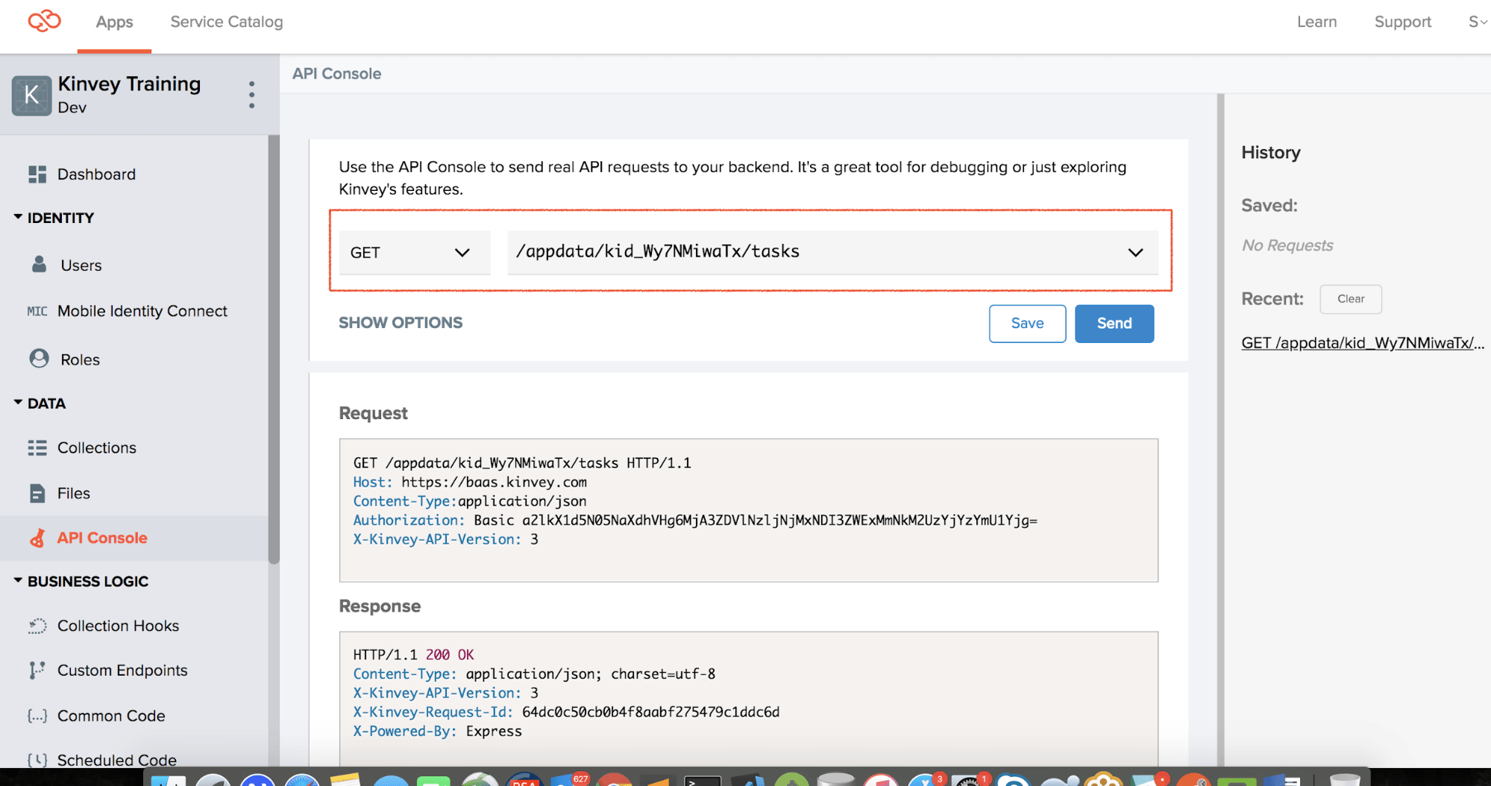Collapse the BUSINESS LOGIC section
The image size is (1491, 786).
[x=18, y=580]
